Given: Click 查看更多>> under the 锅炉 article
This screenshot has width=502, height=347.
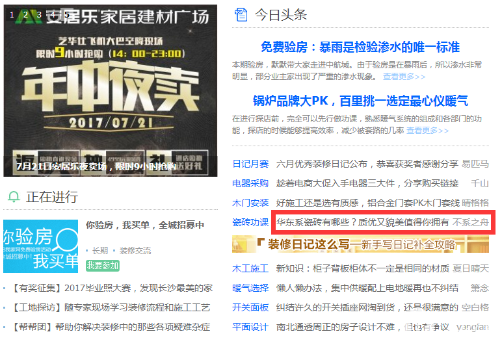Looking at the screenshot, I should 427,131.
